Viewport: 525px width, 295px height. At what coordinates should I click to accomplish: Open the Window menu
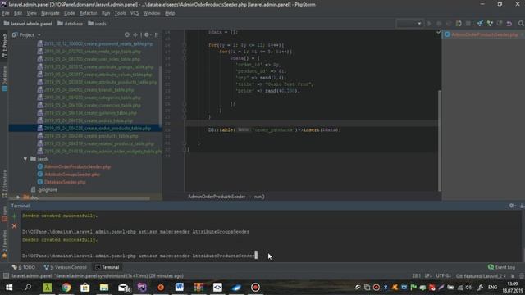point(152,13)
